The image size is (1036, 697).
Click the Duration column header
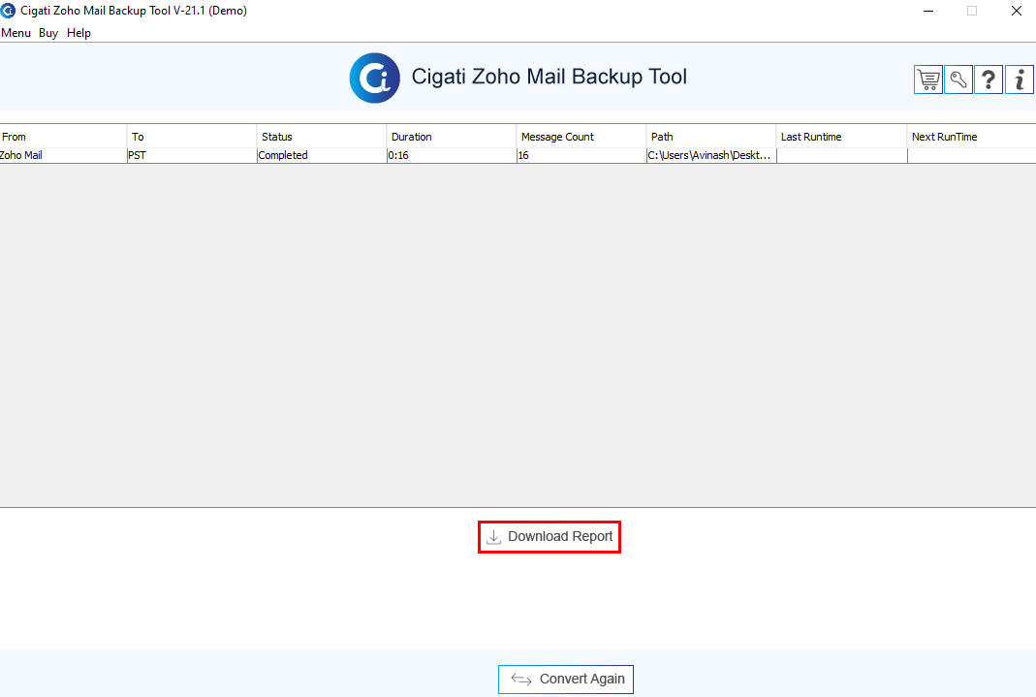point(452,137)
